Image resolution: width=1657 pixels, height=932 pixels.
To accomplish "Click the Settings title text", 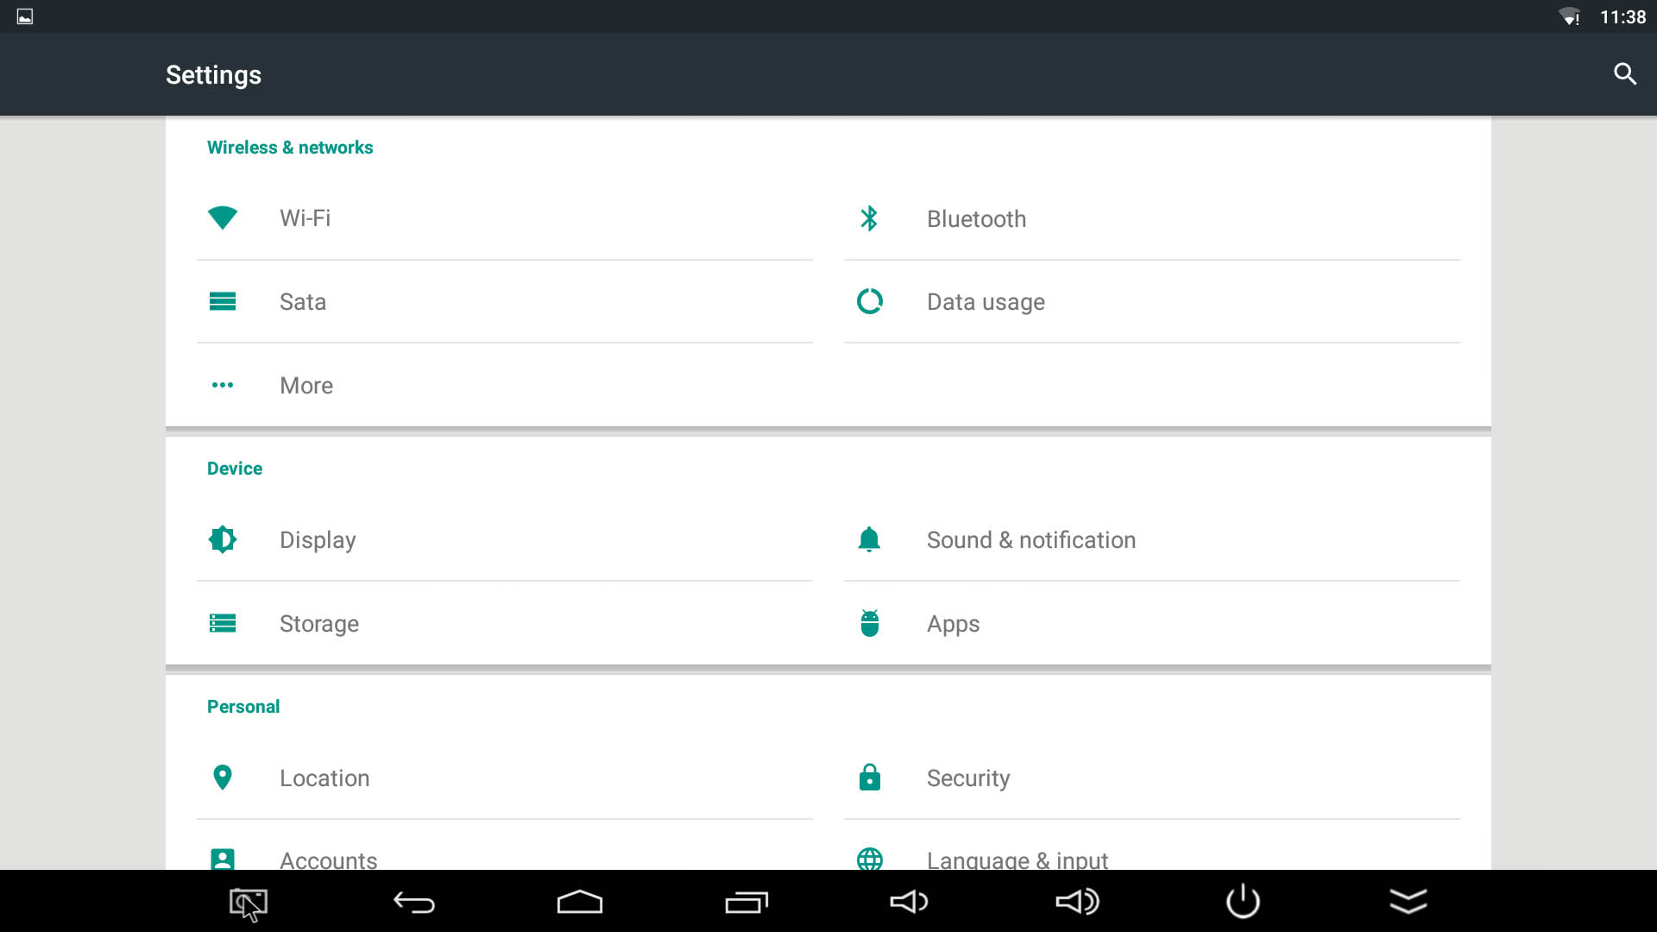I will [213, 75].
